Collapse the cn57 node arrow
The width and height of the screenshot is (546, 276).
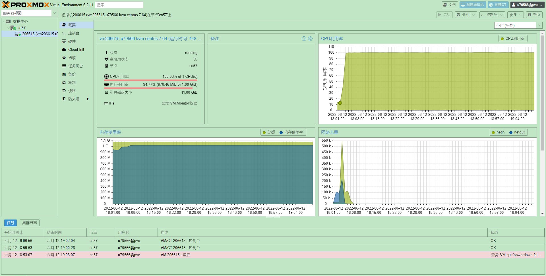[8, 28]
